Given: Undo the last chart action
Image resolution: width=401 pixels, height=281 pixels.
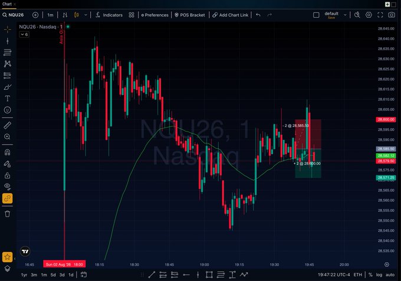Looking at the screenshot, I should coord(258,15).
